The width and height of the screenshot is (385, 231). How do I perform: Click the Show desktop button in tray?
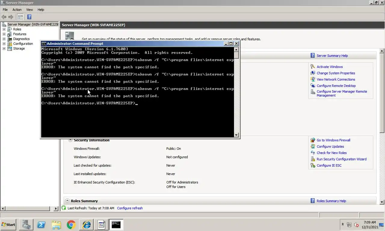[x=382, y=225]
